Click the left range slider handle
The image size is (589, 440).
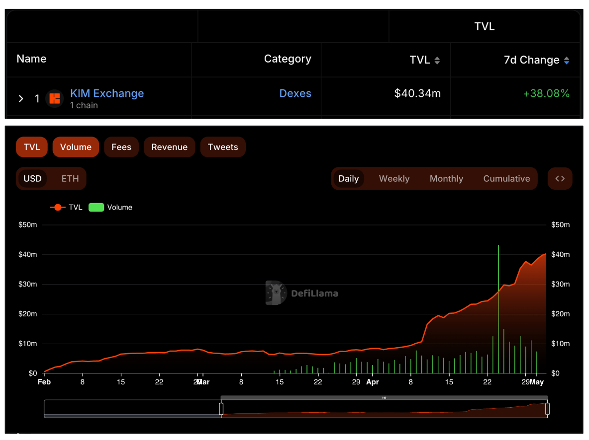tap(221, 409)
